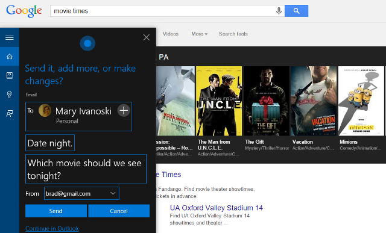Click Mystery/Thriller/Horror genre text
This screenshot has width=386, height=233.
267,148
